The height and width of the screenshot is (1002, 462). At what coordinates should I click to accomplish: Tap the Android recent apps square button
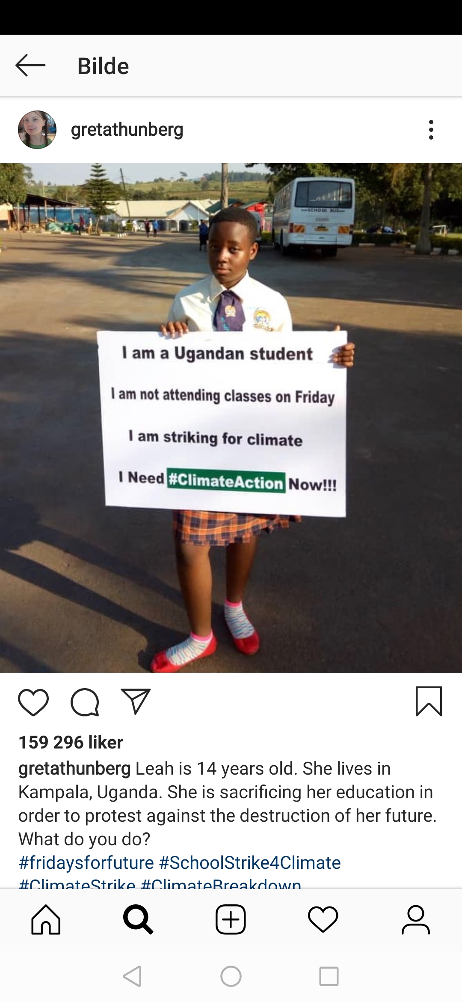329,976
